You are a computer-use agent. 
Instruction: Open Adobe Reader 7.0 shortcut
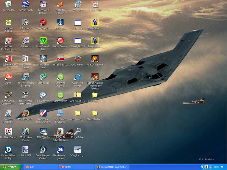tap(8, 59)
